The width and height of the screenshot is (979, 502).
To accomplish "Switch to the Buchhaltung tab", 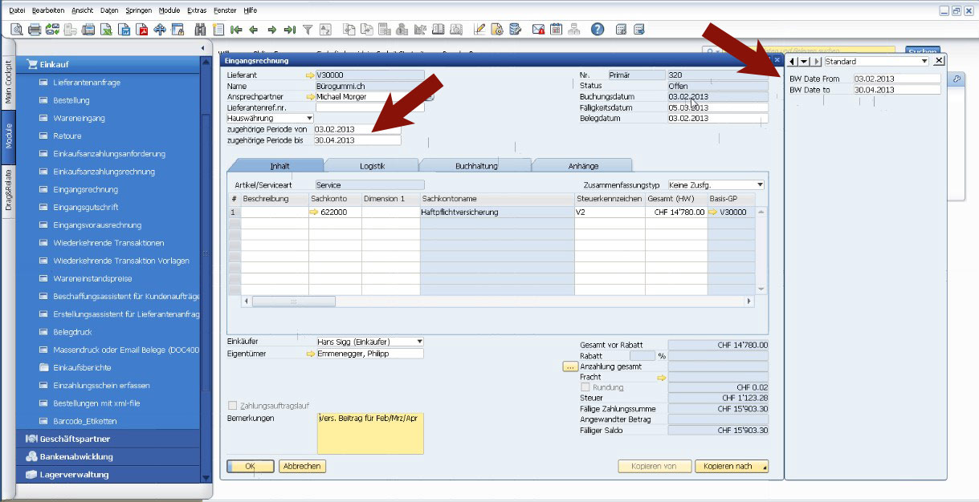I will pos(476,166).
